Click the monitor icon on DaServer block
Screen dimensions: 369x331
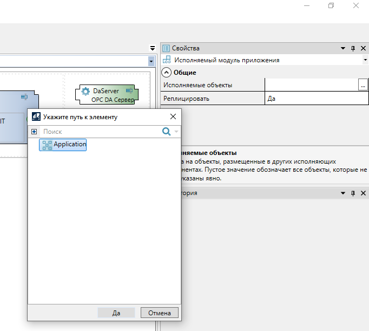click(129, 92)
